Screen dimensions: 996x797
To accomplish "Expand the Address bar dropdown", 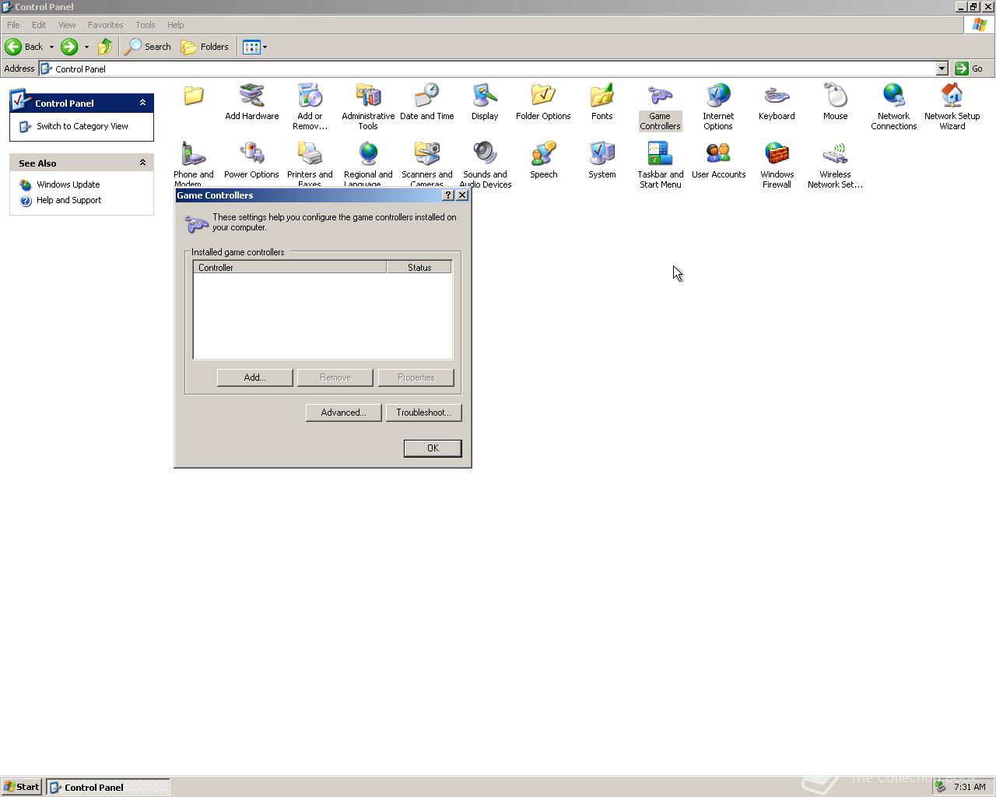I will [942, 68].
